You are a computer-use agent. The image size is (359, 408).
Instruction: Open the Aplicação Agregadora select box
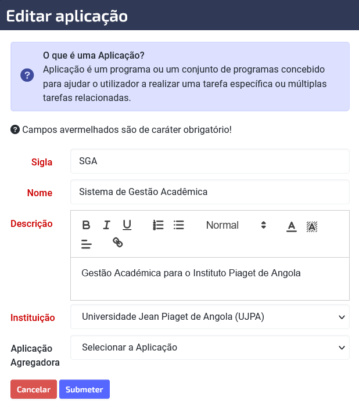[x=210, y=348]
